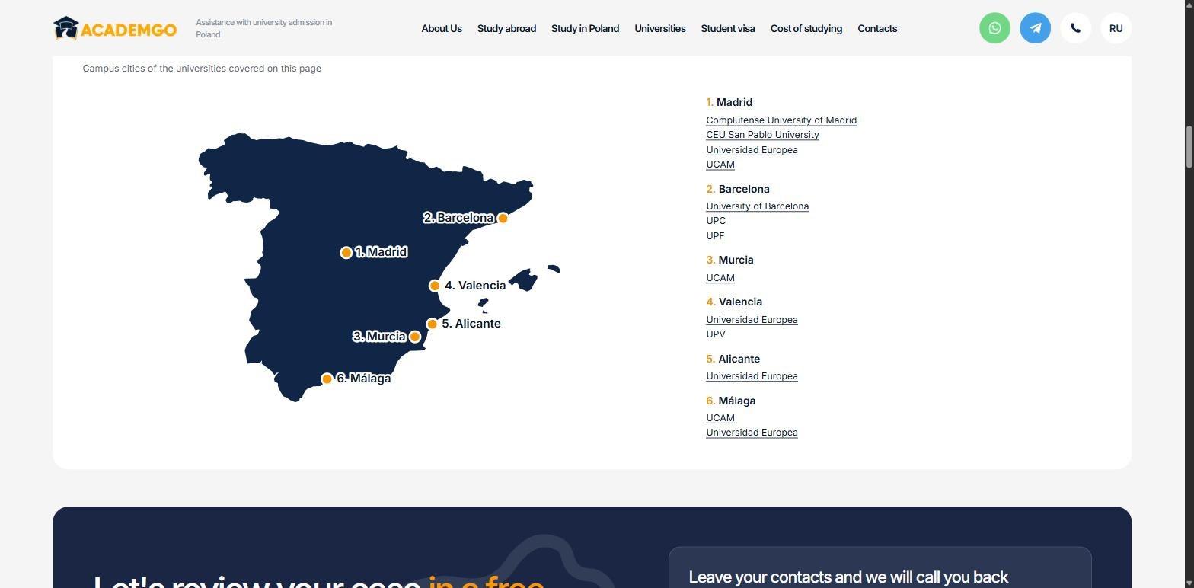Screen dimensions: 1194x588
Task: Click the Academgo logo
Action: click(x=115, y=28)
